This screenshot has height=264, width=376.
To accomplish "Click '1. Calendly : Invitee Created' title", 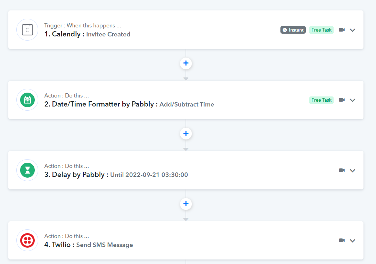I will pyautogui.click(x=87, y=34).
